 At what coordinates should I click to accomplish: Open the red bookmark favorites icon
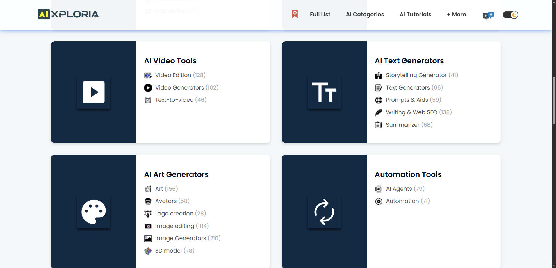[x=295, y=14]
